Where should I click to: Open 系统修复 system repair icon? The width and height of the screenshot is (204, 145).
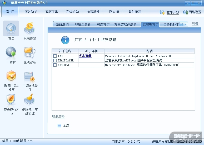(x=30, y=28)
